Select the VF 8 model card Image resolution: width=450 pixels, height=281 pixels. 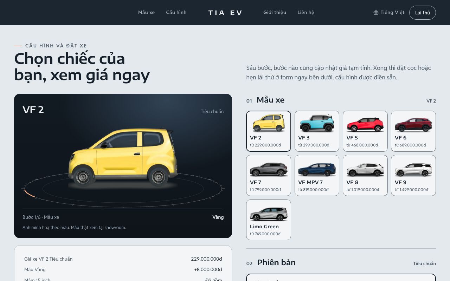coord(365,176)
